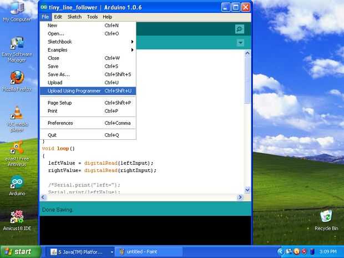The width and height of the screenshot is (344, 258).
Task: Click the 'void loop()' code line
Action: [58, 149]
